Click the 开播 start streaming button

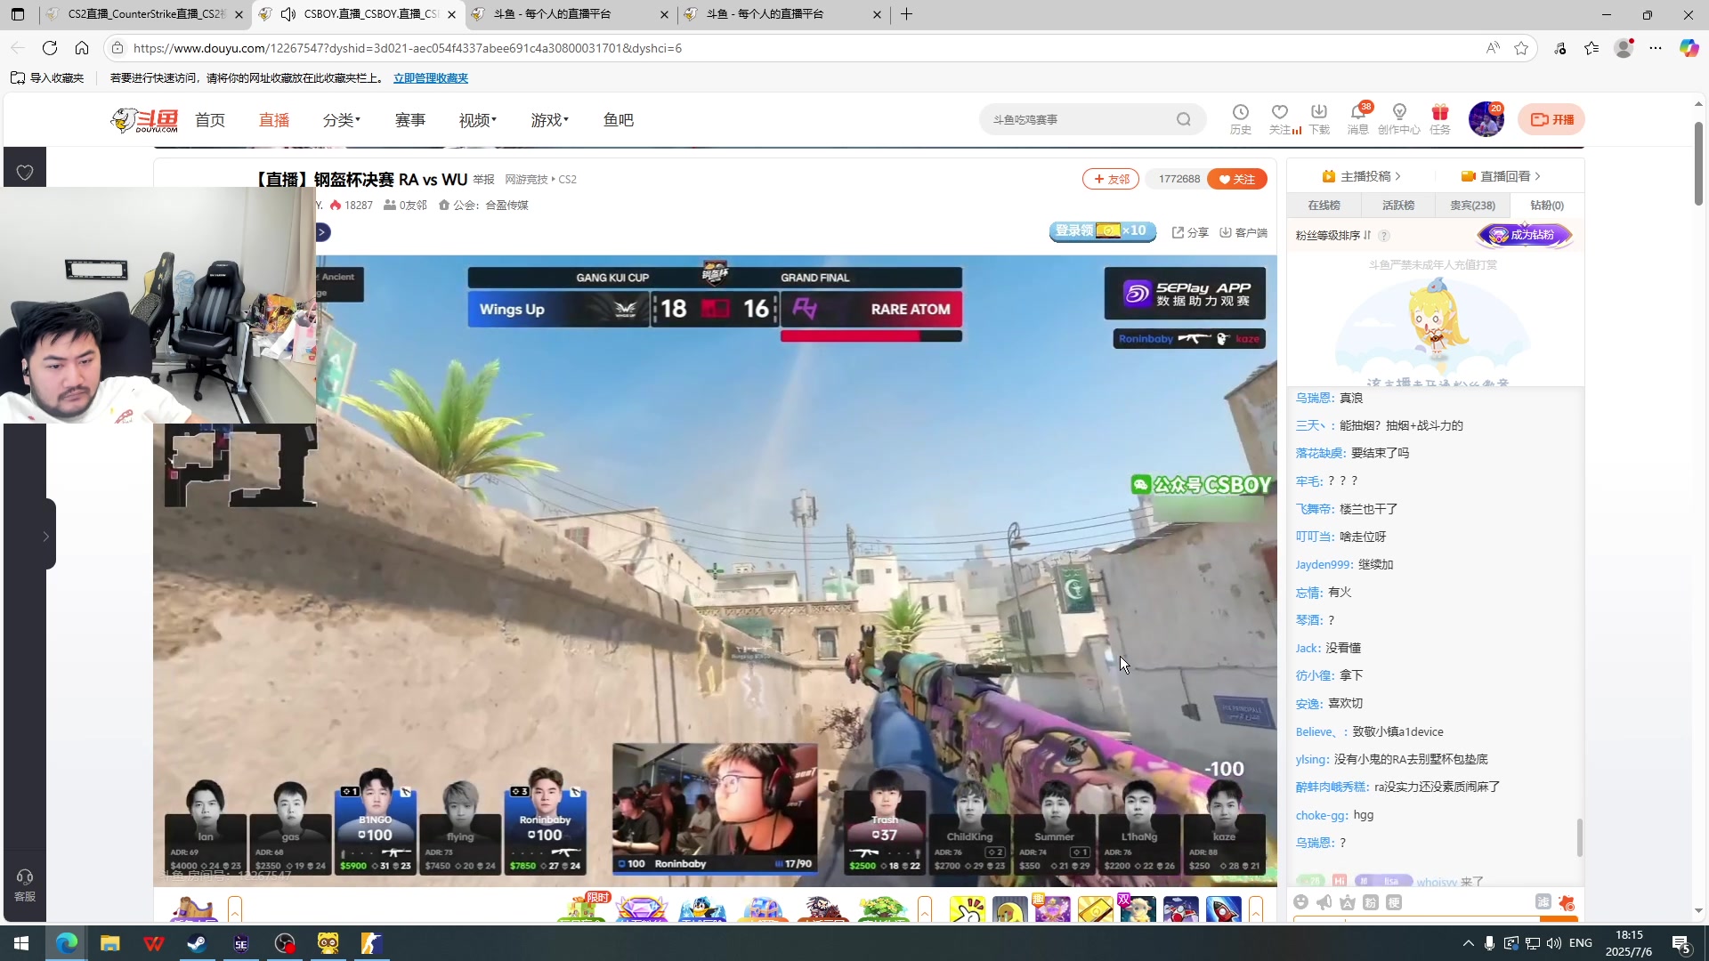coord(1551,119)
